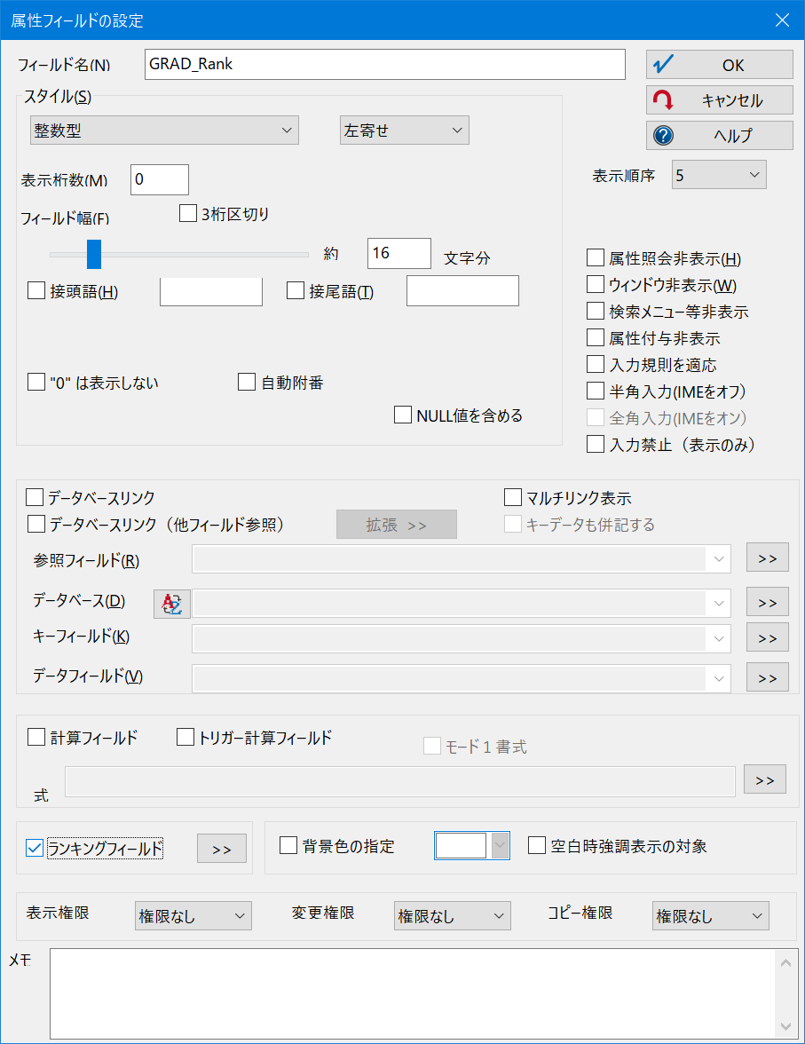805x1044 pixels.
Task: Click the >> button beside データベース
Action: click(x=767, y=602)
